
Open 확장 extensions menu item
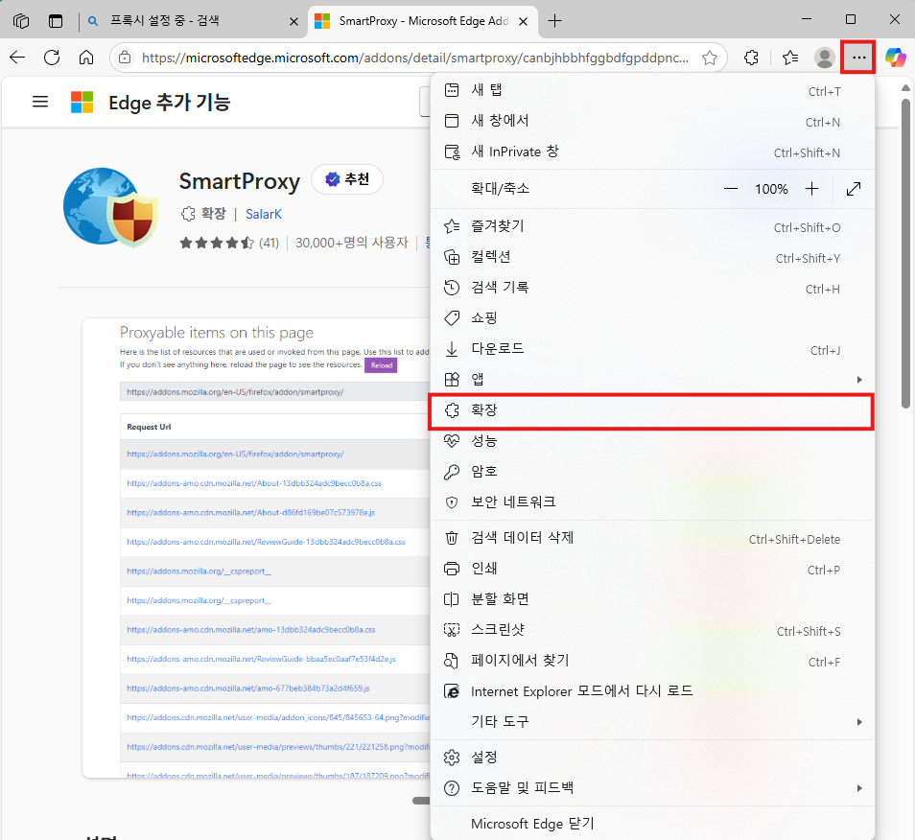652,410
